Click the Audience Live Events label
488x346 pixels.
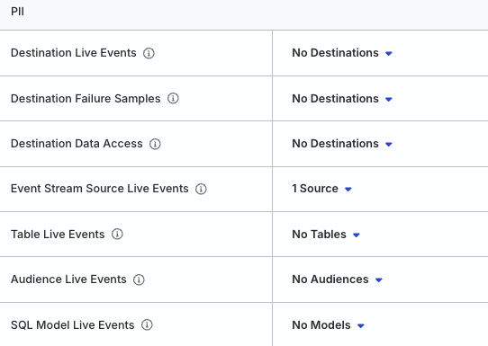tap(68, 279)
